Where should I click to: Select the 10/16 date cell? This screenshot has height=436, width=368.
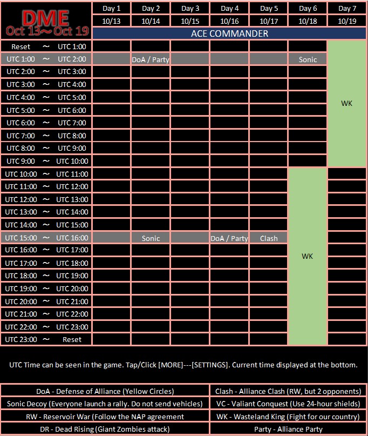click(x=229, y=21)
